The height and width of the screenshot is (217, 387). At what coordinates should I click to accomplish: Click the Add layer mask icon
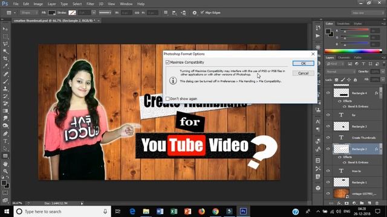click(x=346, y=203)
